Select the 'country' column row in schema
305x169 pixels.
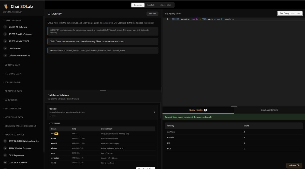click(x=102, y=158)
